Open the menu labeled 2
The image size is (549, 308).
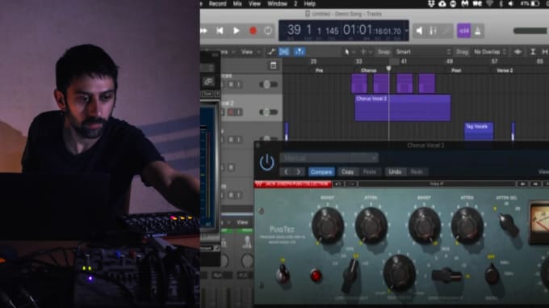point(295,4)
